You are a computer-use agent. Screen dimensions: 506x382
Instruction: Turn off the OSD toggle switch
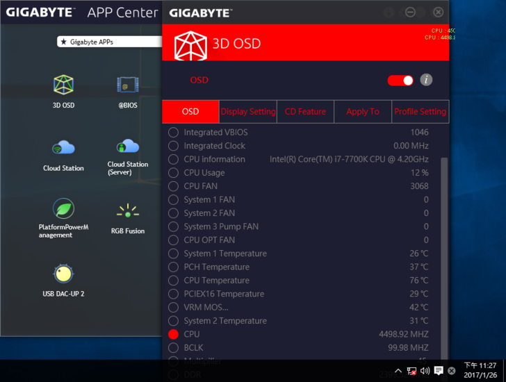pyautogui.click(x=400, y=81)
